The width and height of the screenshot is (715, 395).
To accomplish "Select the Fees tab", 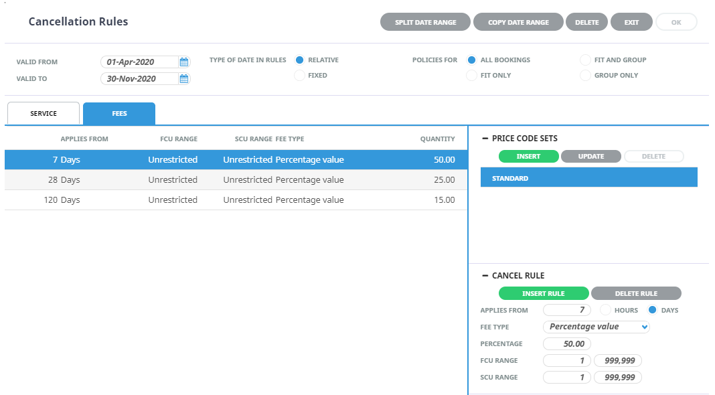I will tap(119, 114).
